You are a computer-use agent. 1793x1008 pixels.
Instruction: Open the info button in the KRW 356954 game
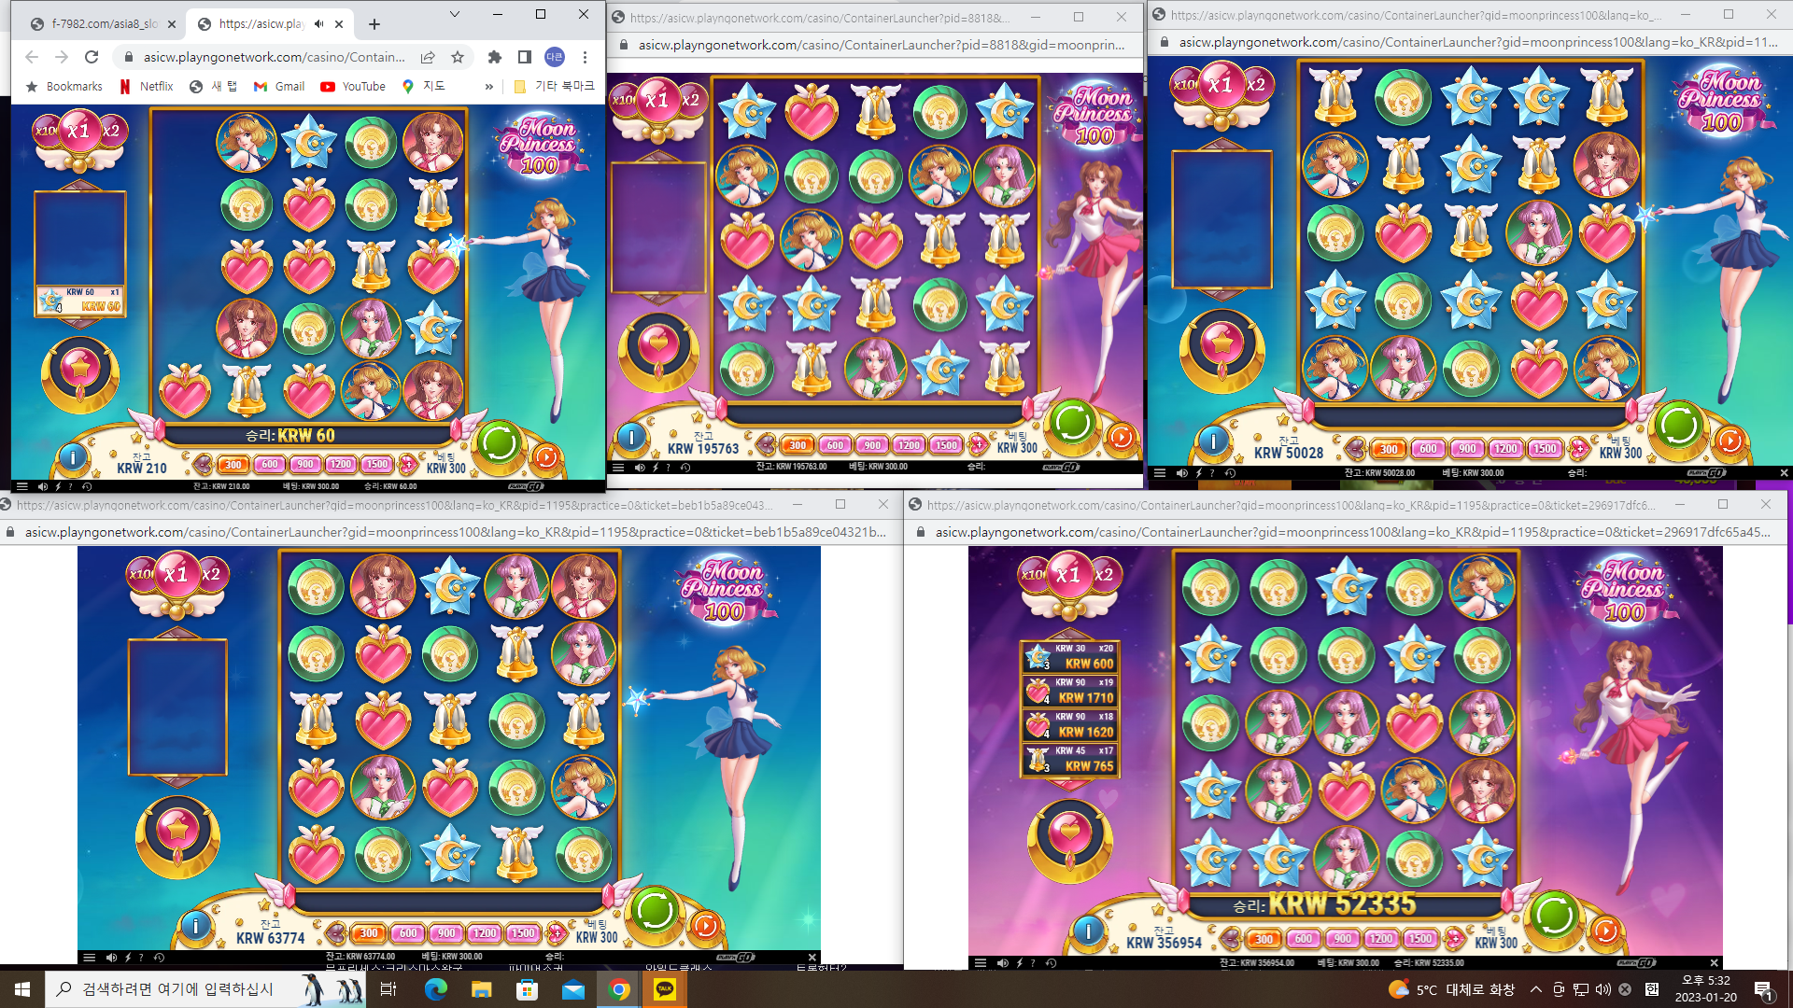(1088, 931)
